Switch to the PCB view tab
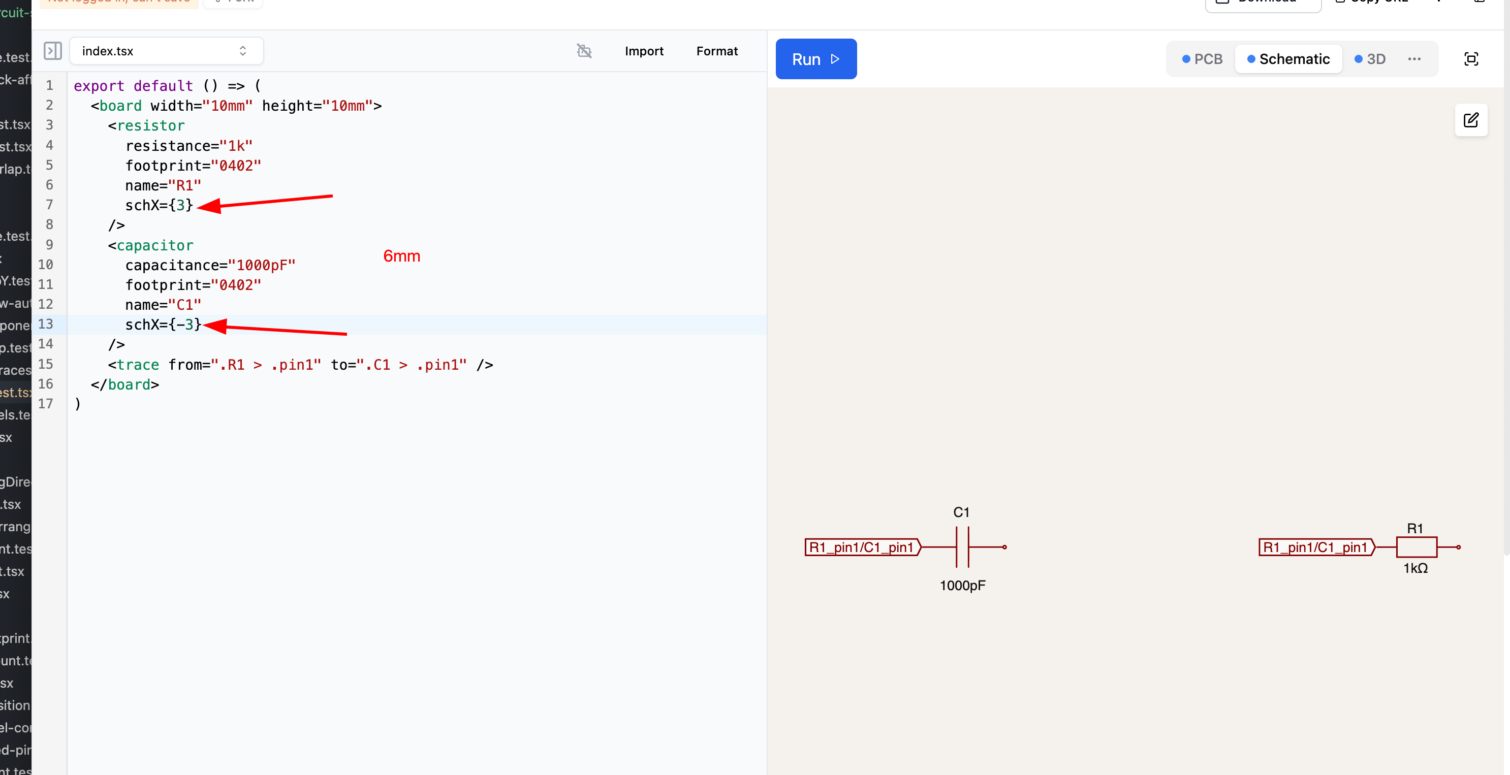 1202,59
